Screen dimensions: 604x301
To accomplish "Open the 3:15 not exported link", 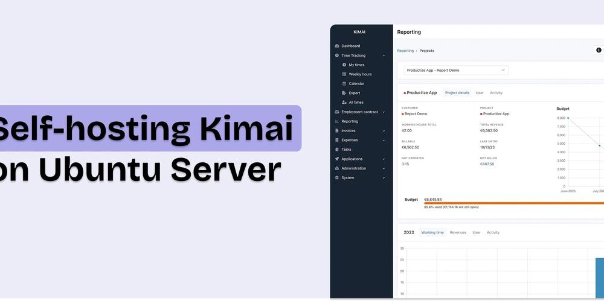I will click(x=405, y=164).
